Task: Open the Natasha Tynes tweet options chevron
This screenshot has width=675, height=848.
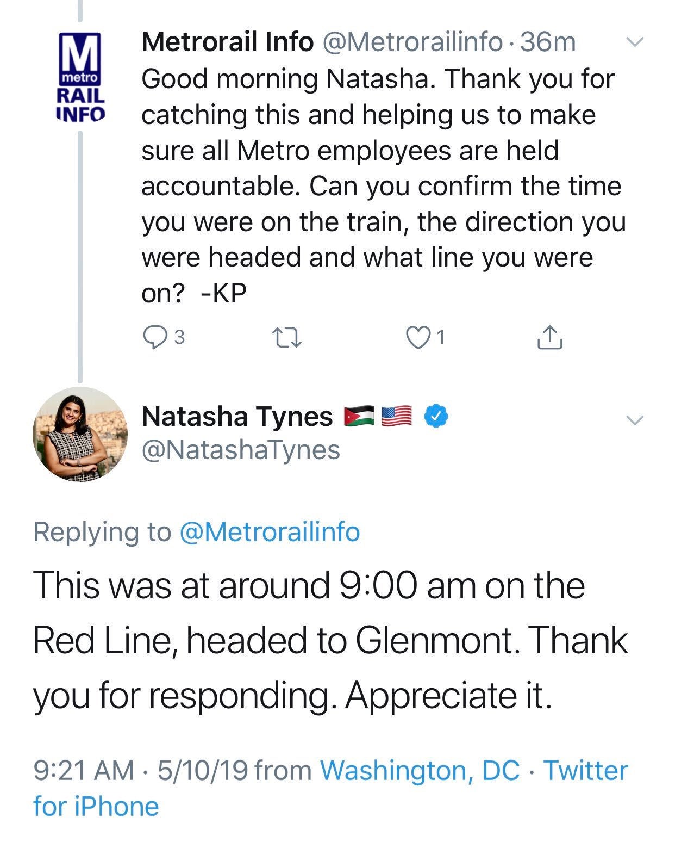Action: pyautogui.click(x=634, y=419)
